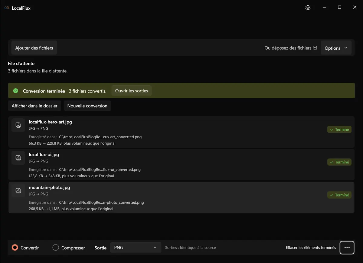Select the mountain-photo.jpg file name
This screenshot has width=363, height=263.
coord(49,188)
